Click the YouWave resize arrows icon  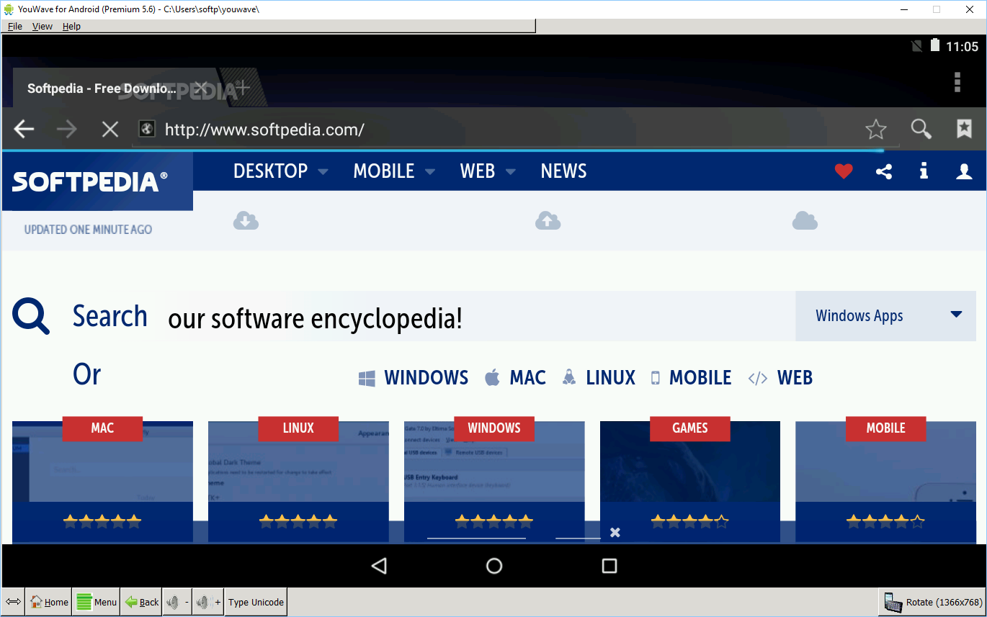click(13, 602)
